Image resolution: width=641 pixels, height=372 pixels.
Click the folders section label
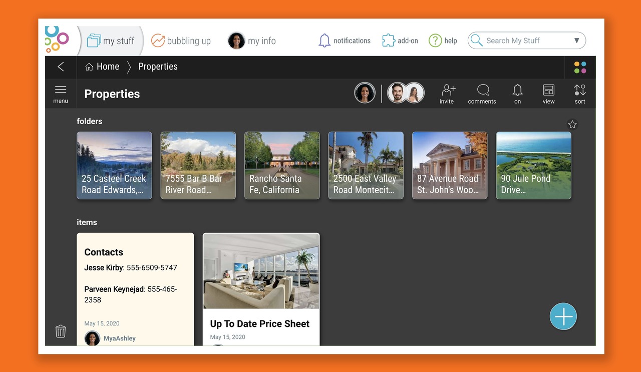(x=90, y=121)
